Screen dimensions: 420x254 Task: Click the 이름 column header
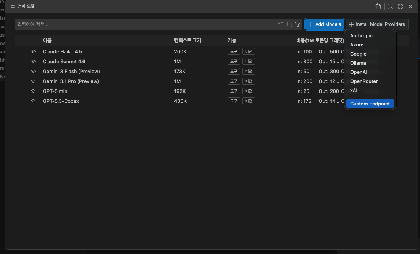point(47,40)
